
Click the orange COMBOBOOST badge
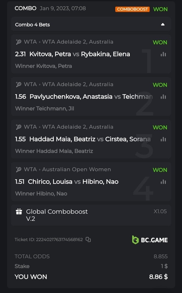(x=132, y=9)
